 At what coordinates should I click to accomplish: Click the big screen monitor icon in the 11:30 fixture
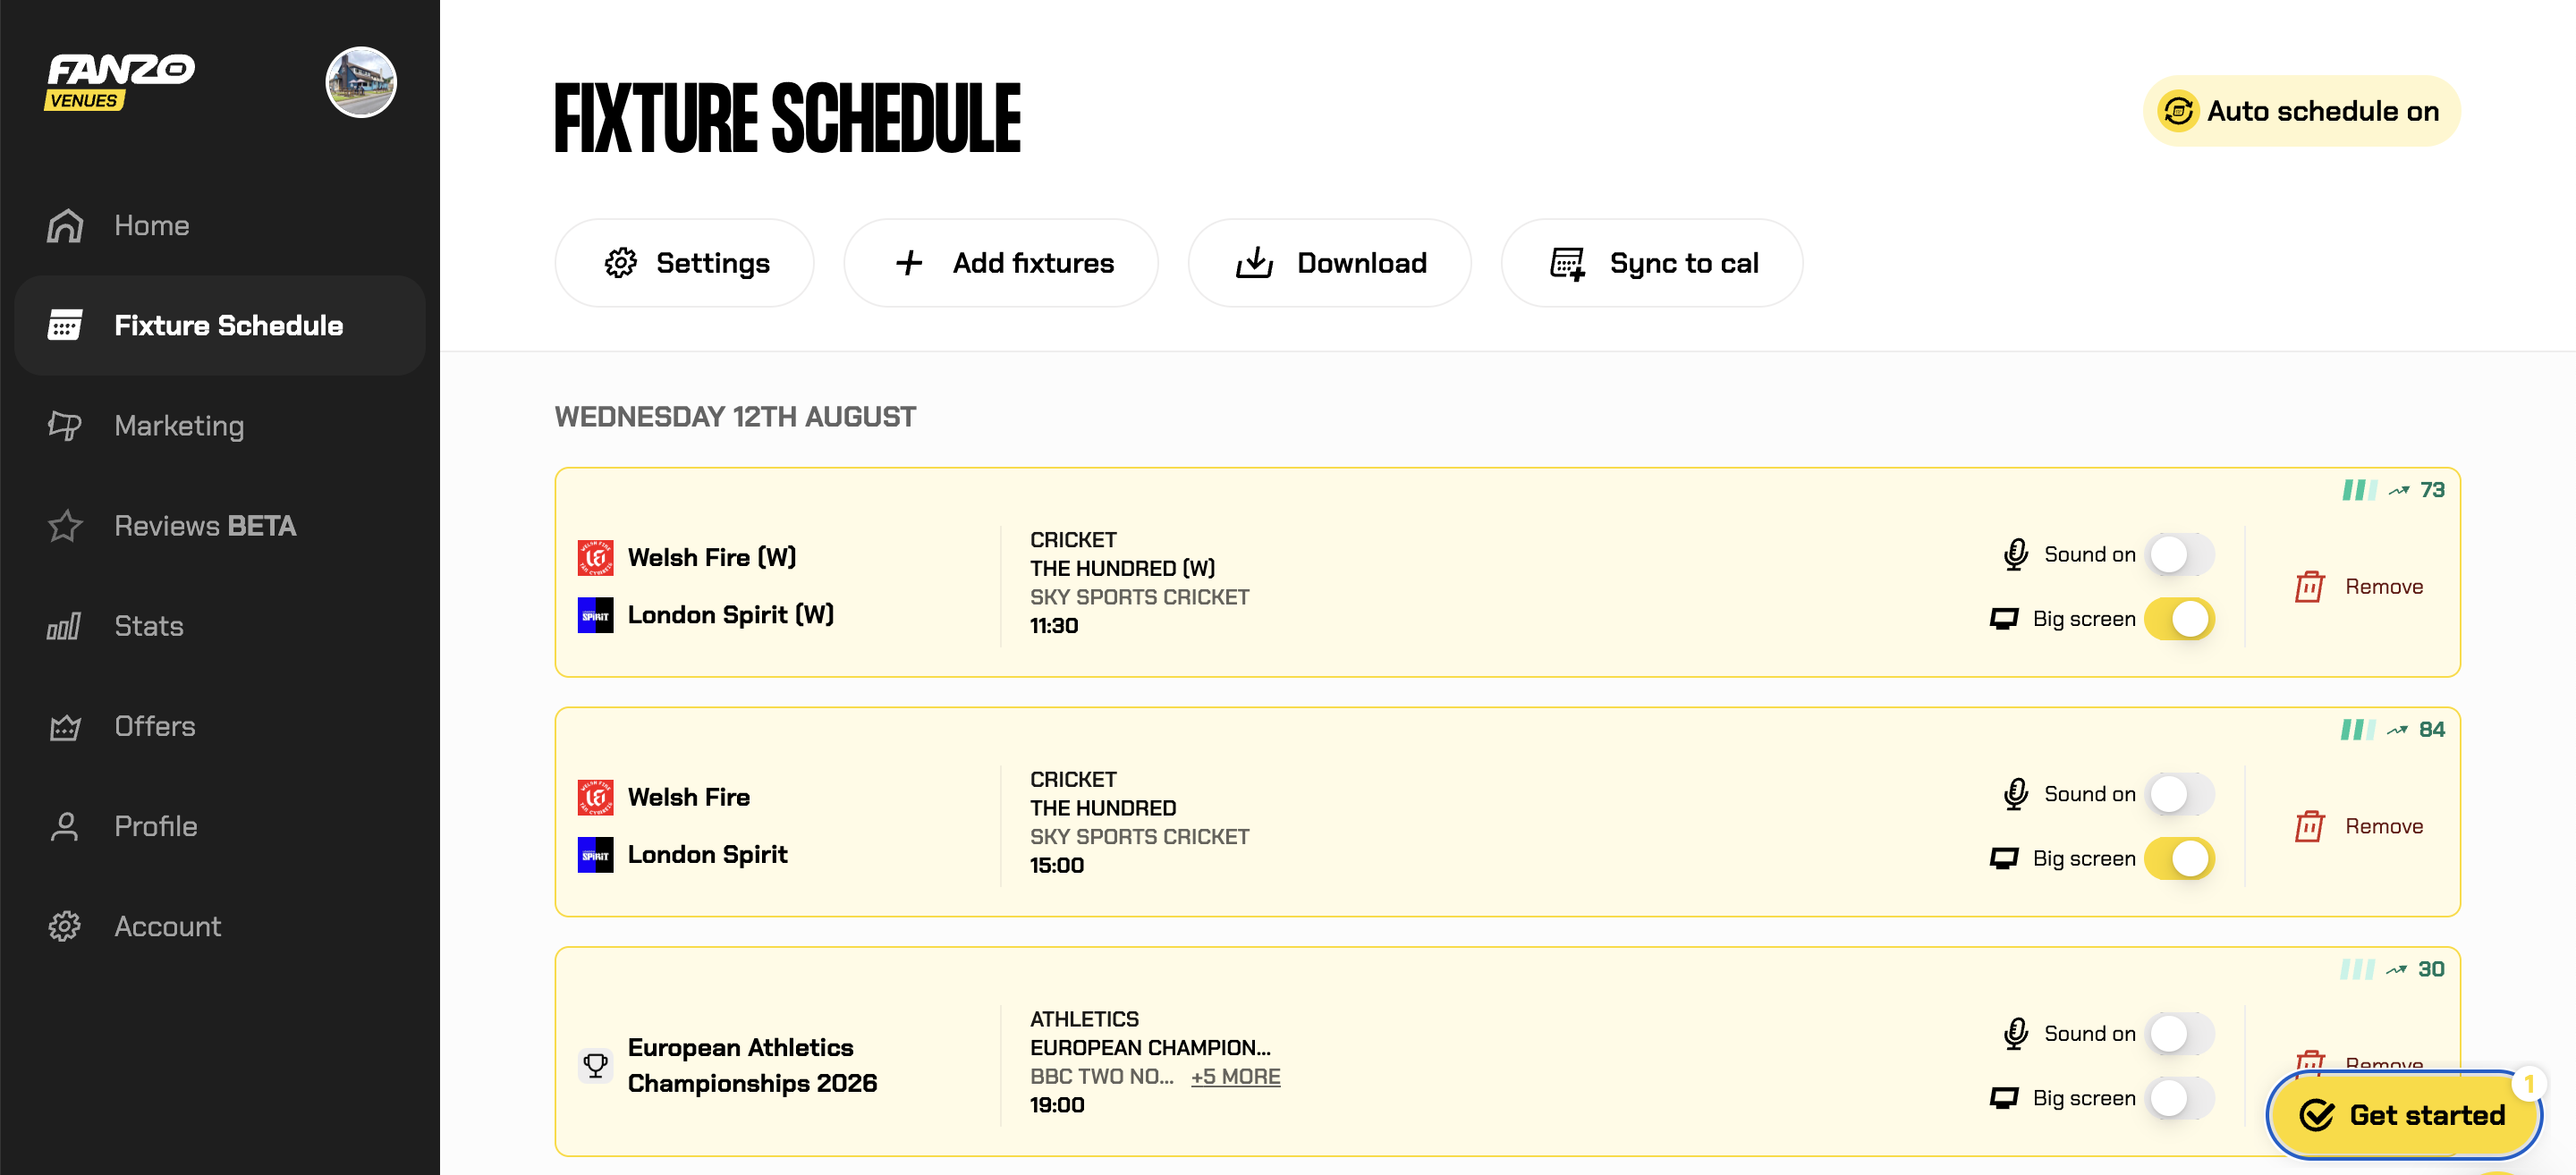point(2004,619)
